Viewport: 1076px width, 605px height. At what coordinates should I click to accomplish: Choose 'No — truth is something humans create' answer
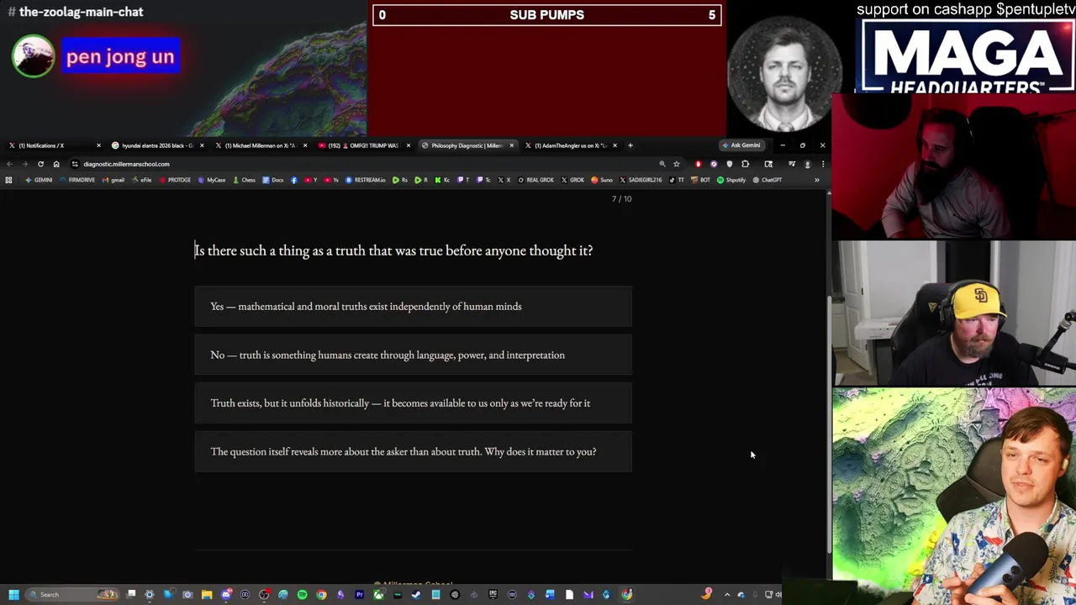click(413, 355)
